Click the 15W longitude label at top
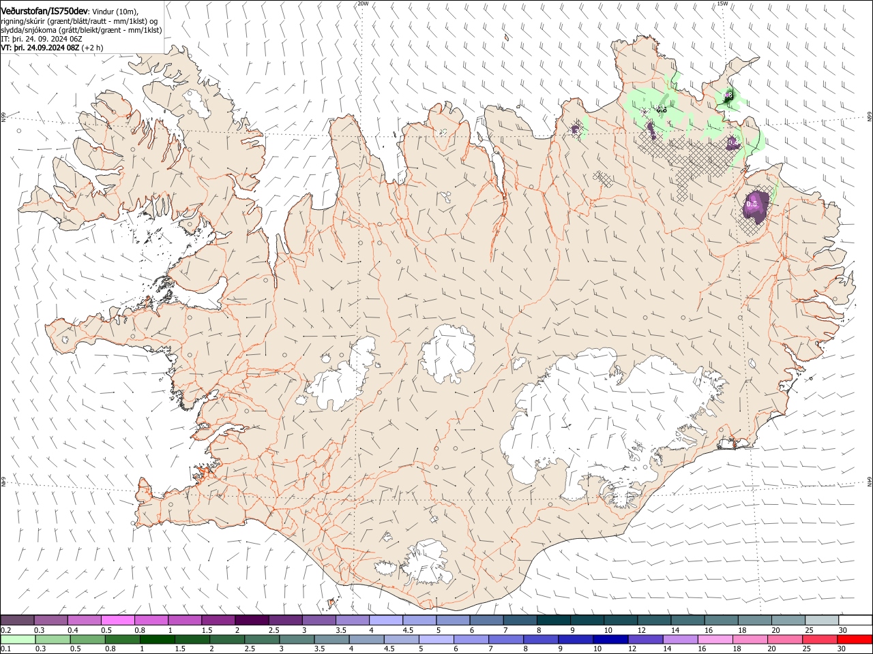This screenshot has height=654, width=873. click(722, 3)
